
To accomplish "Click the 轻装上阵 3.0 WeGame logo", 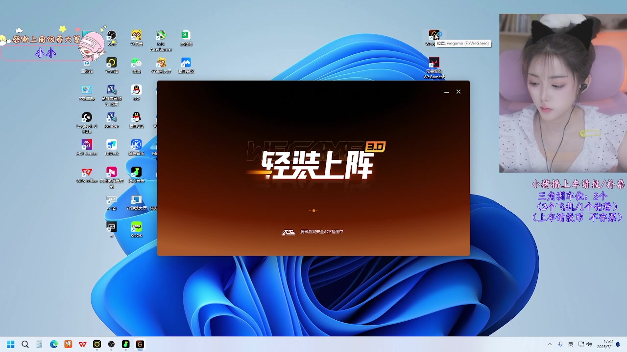I will pyautogui.click(x=316, y=160).
